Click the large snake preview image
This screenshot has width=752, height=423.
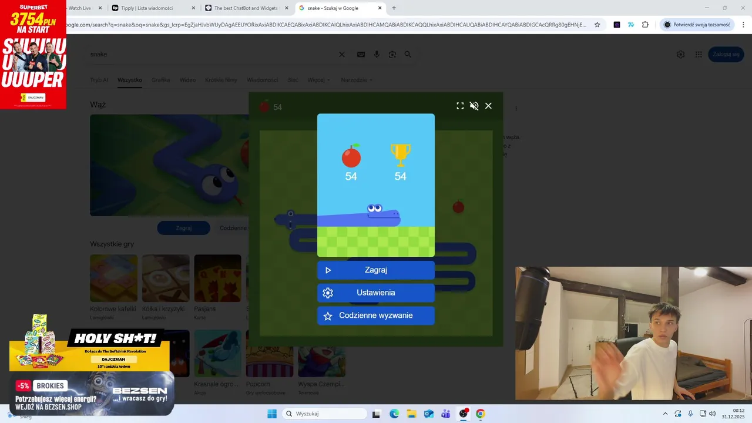click(x=169, y=165)
